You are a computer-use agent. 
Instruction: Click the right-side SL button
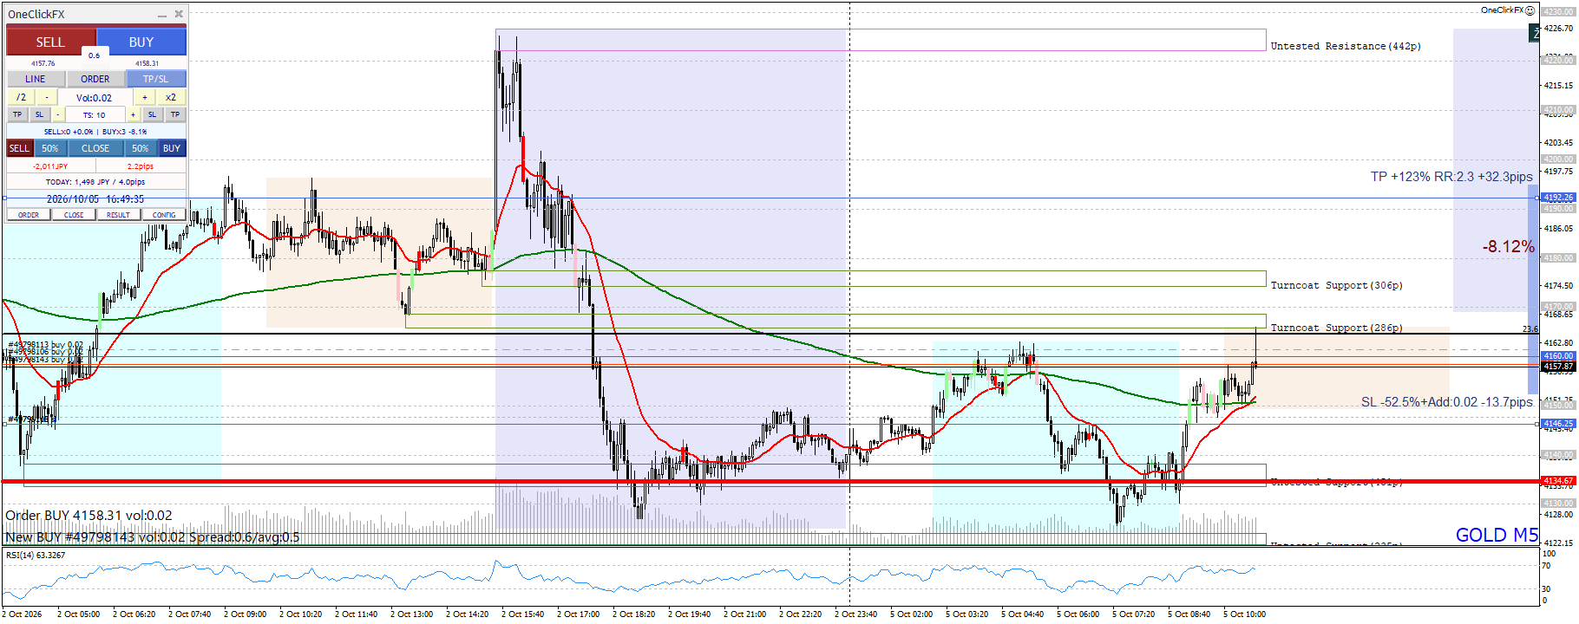pyautogui.click(x=153, y=114)
